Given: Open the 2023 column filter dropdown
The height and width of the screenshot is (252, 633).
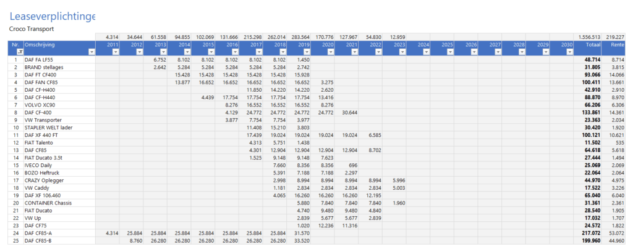Looking at the screenshot, I should (x=402, y=52).
